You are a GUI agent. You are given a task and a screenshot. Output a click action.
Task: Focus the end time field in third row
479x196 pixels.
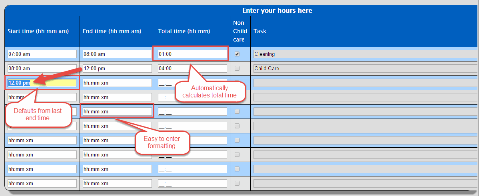(x=117, y=83)
